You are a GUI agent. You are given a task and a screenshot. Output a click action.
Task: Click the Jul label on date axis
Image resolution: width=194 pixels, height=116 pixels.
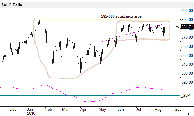(x=139, y=110)
